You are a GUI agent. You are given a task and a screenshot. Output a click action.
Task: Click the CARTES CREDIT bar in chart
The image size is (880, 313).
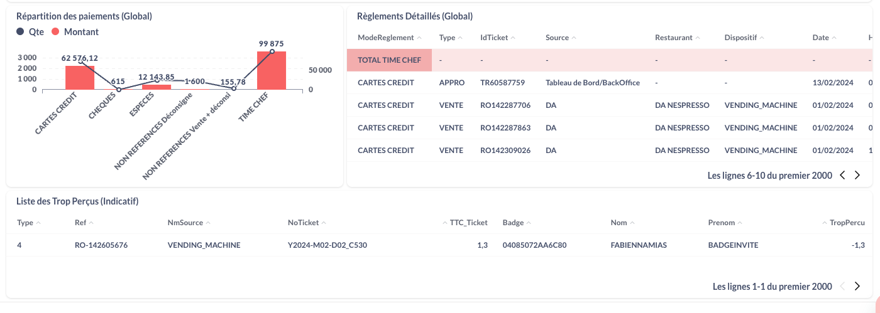(80, 77)
